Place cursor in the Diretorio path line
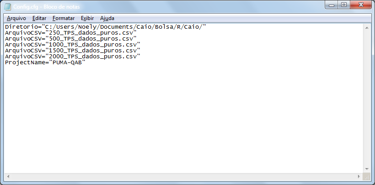The width and height of the screenshot is (375, 185). pyautogui.click(x=106, y=27)
